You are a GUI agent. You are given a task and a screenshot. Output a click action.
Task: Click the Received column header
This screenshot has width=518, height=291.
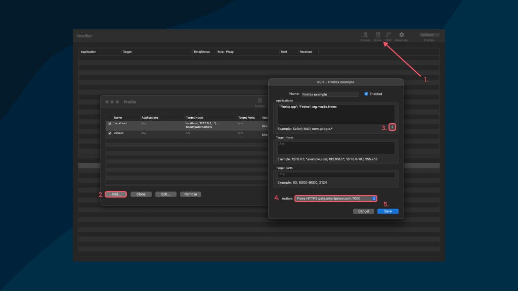(306, 52)
